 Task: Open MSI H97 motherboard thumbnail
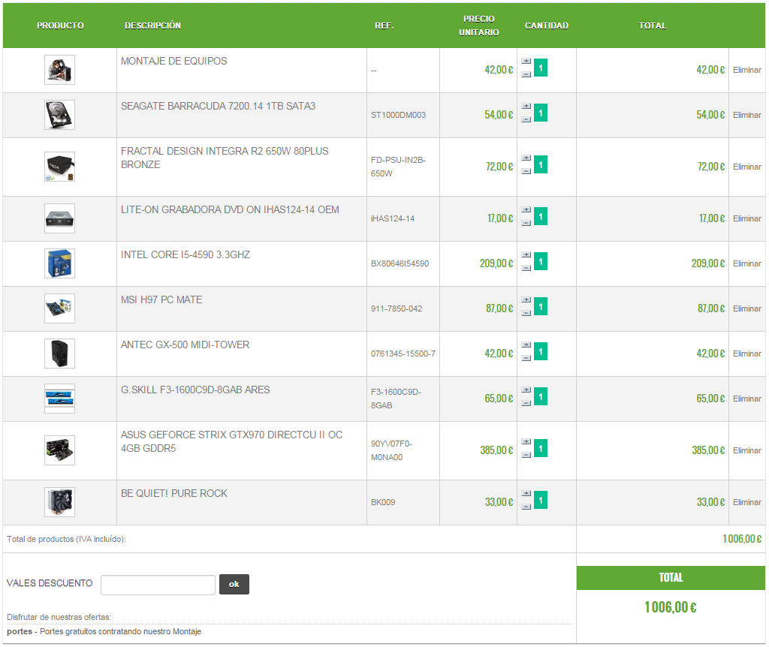(x=59, y=308)
